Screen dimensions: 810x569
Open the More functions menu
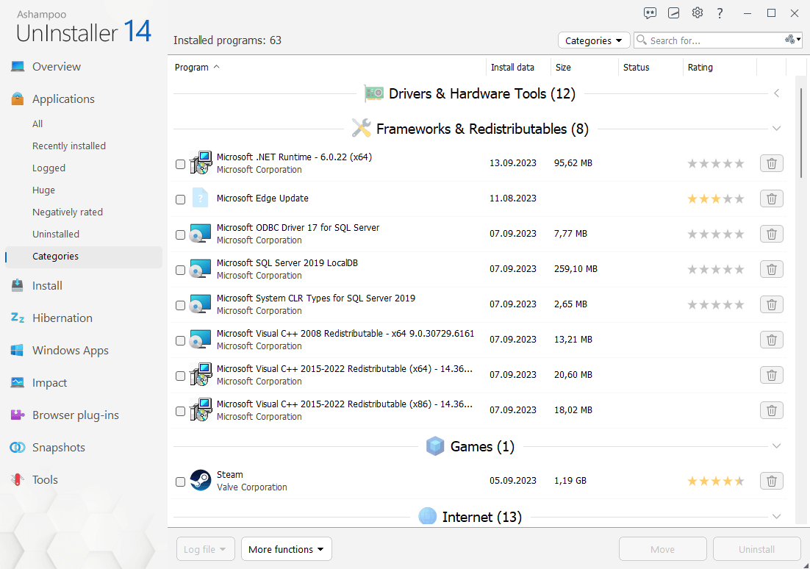(286, 548)
